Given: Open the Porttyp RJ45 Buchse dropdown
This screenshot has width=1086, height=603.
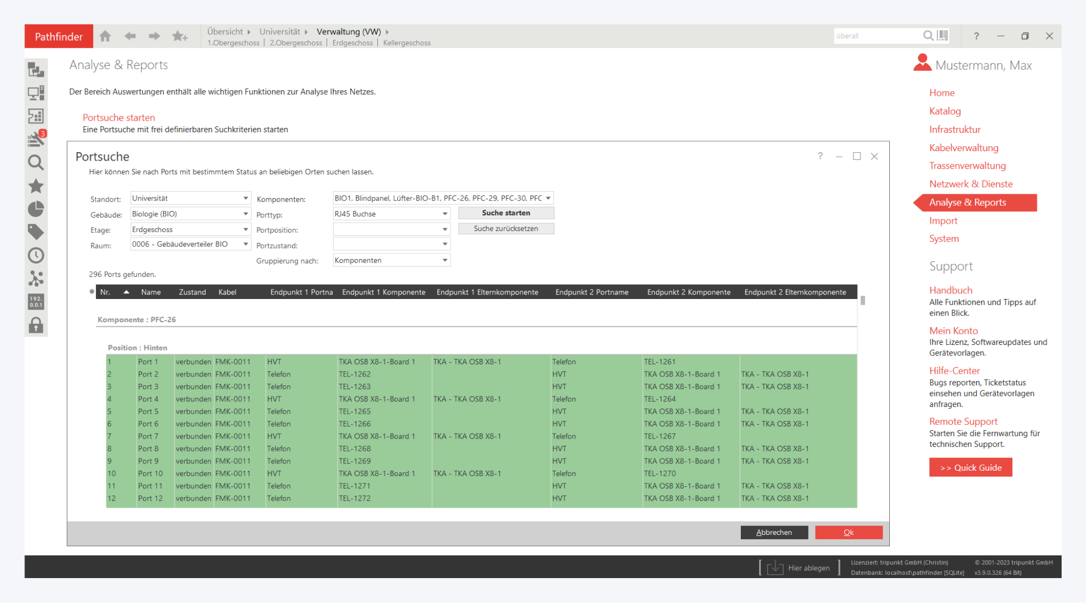Looking at the screenshot, I should 444,214.
